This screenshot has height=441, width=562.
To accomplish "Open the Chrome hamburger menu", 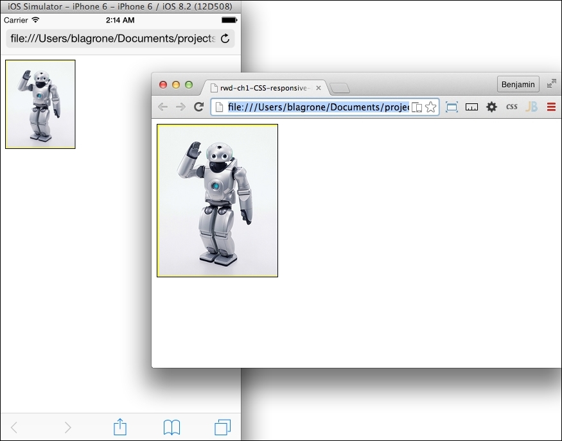I will click(x=551, y=107).
